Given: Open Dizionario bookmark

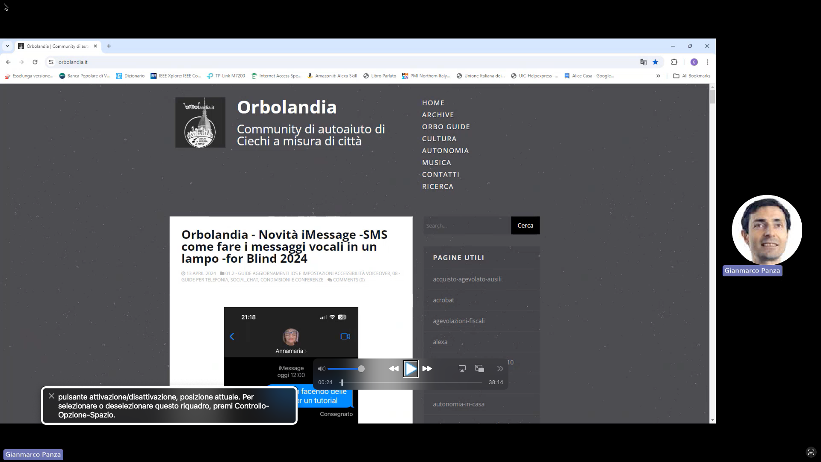Looking at the screenshot, I should pyautogui.click(x=130, y=76).
